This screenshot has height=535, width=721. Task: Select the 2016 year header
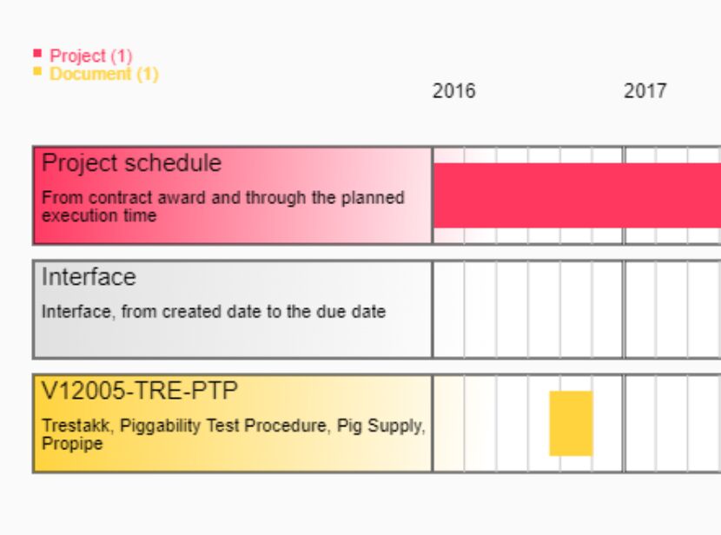[x=453, y=91]
